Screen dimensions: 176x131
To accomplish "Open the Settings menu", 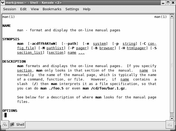I will 72,9.
